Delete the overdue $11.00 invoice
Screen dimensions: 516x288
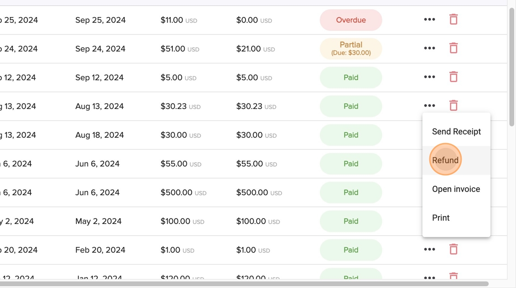point(453,19)
